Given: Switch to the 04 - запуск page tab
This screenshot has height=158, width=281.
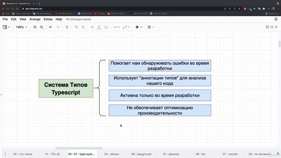Looking at the screenshot, I should (x=112, y=154).
